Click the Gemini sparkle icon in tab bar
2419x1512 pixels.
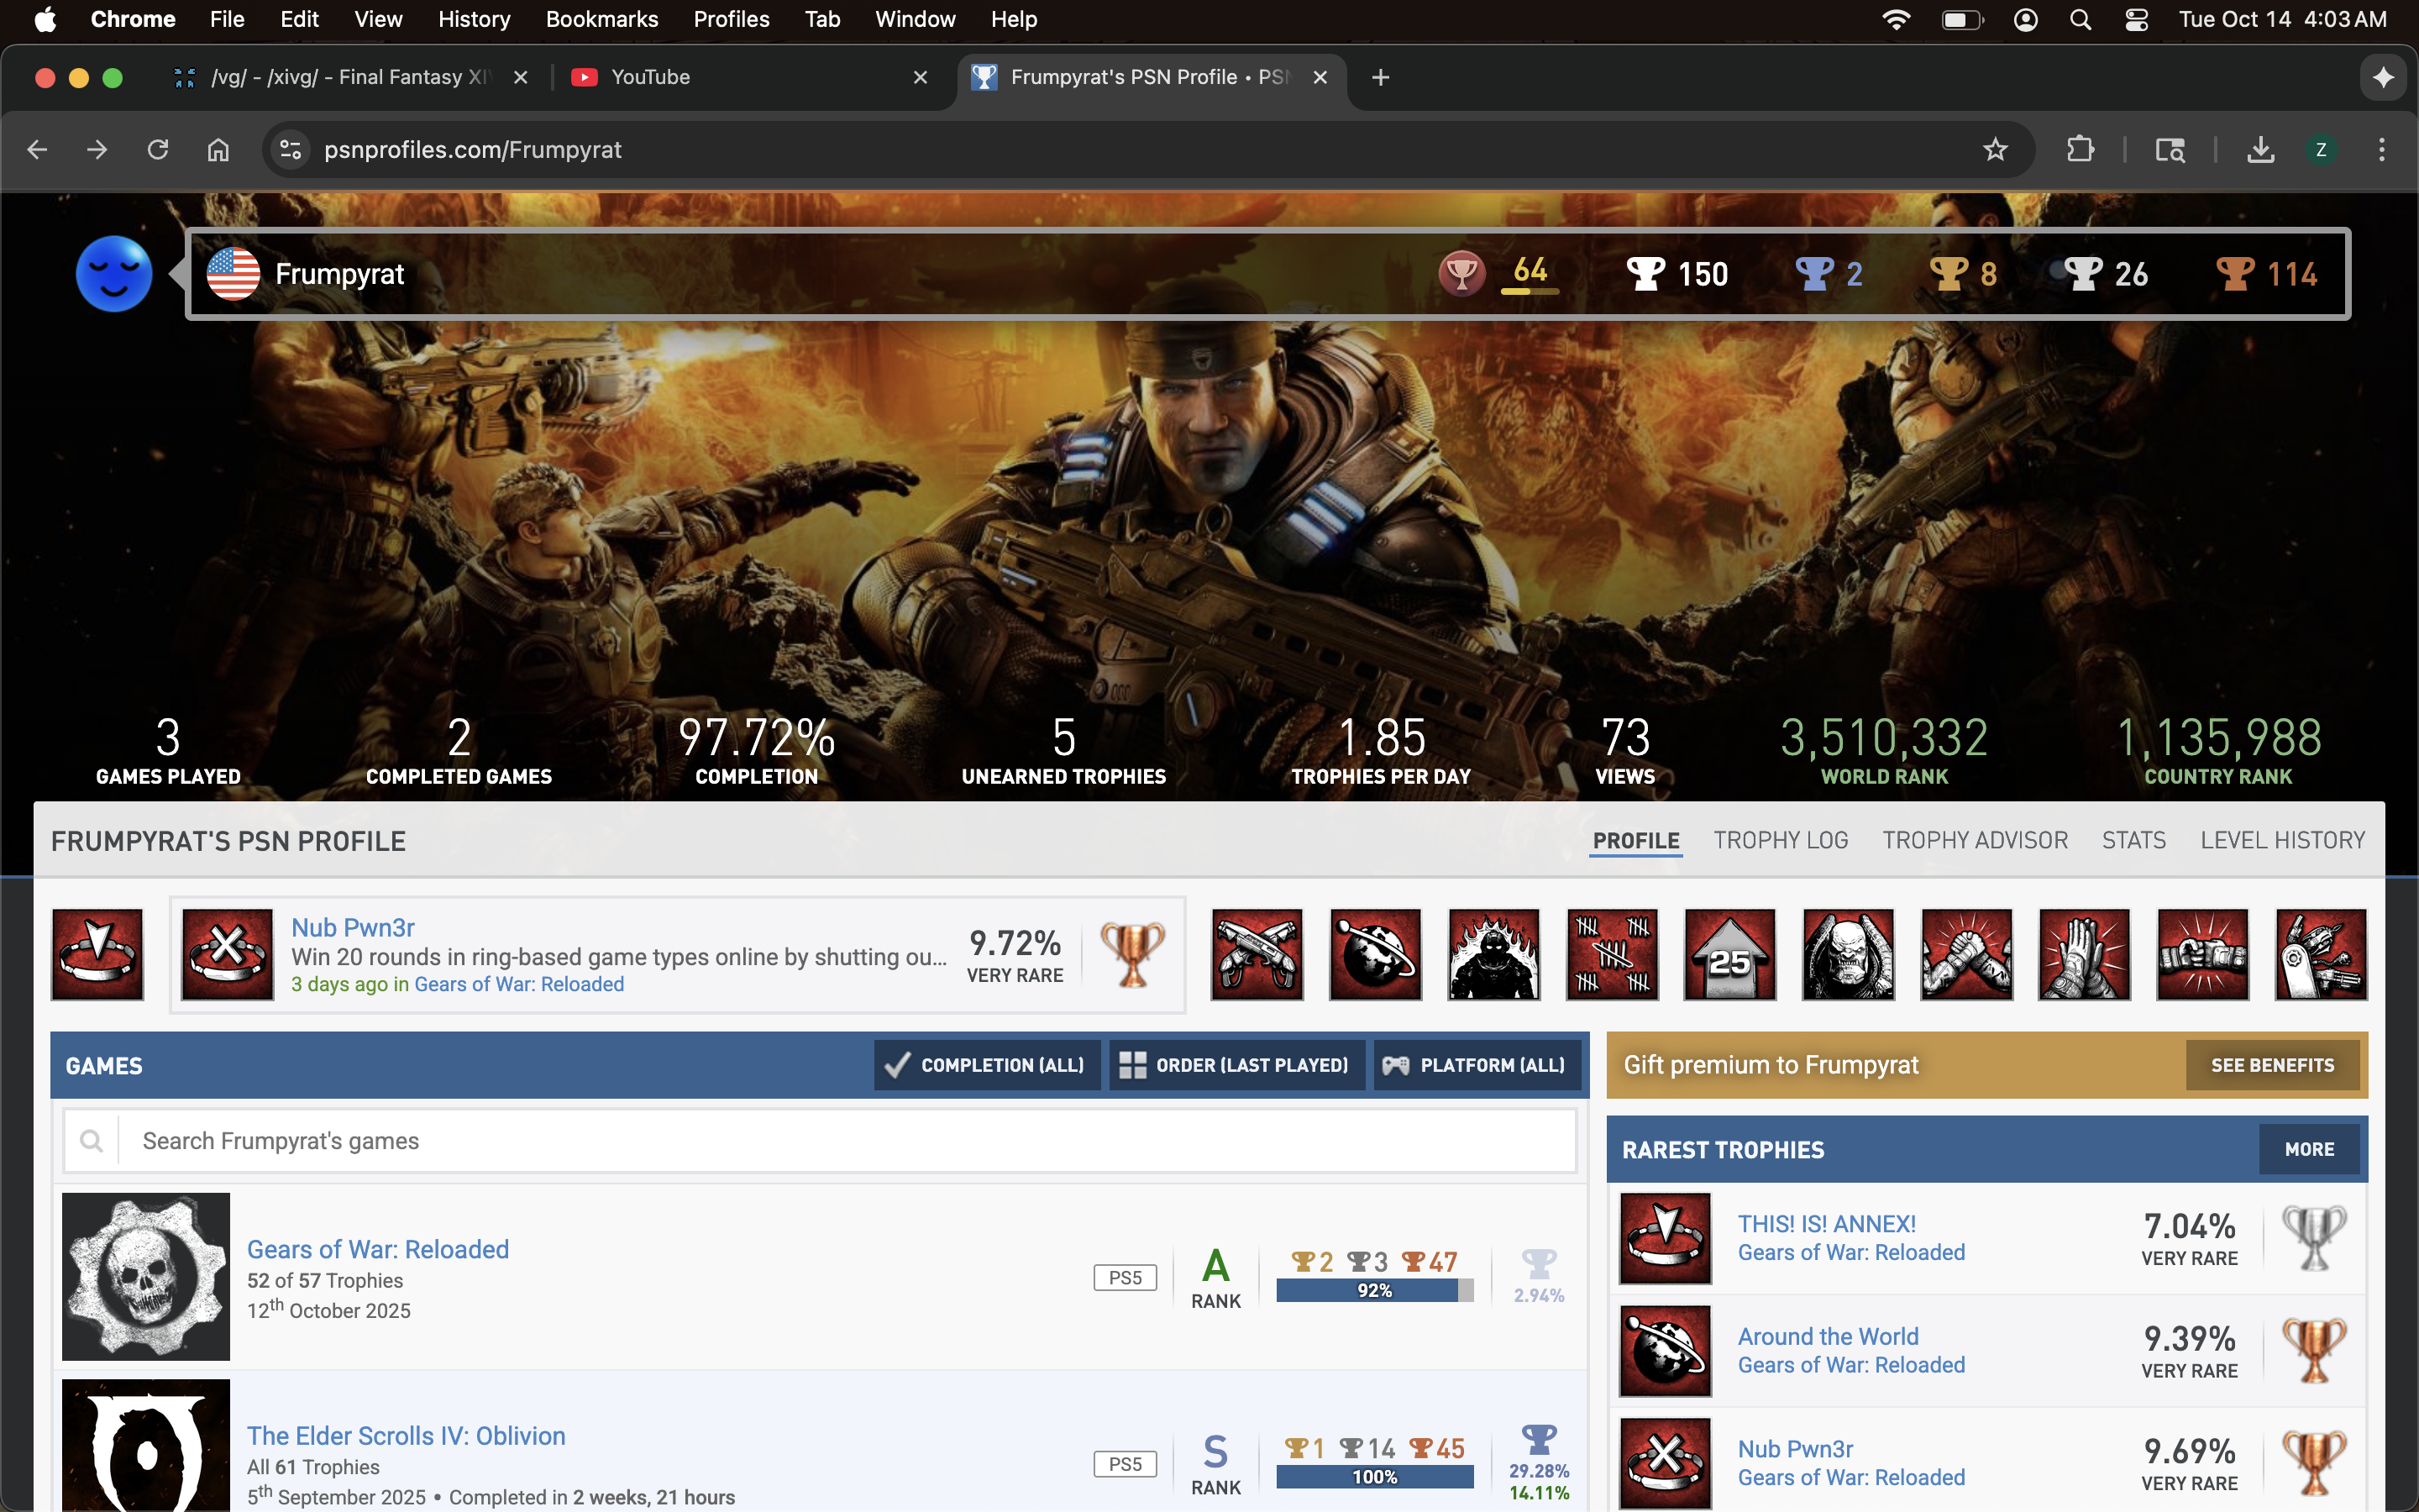click(x=2383, y=77)
